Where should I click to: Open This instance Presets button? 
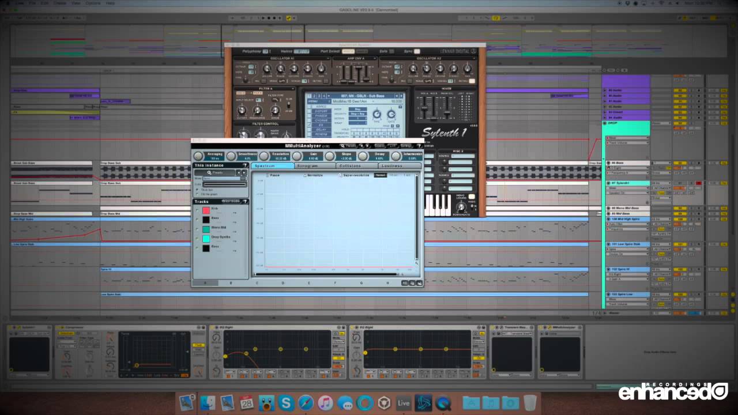(x=215, y=173)
